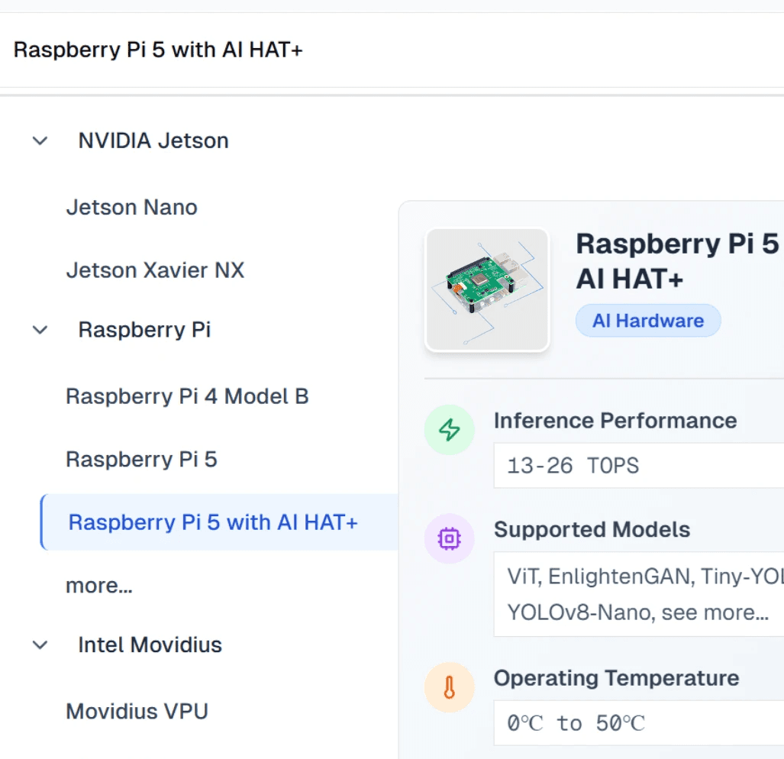Click the Raspberry Pi 5 with AI HAT+ search field
784x759 pixels.
click(x=392, y=50)
